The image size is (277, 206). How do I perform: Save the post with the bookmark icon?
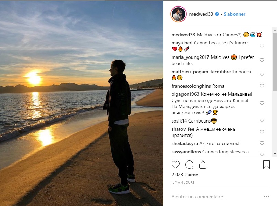[266, 165]
